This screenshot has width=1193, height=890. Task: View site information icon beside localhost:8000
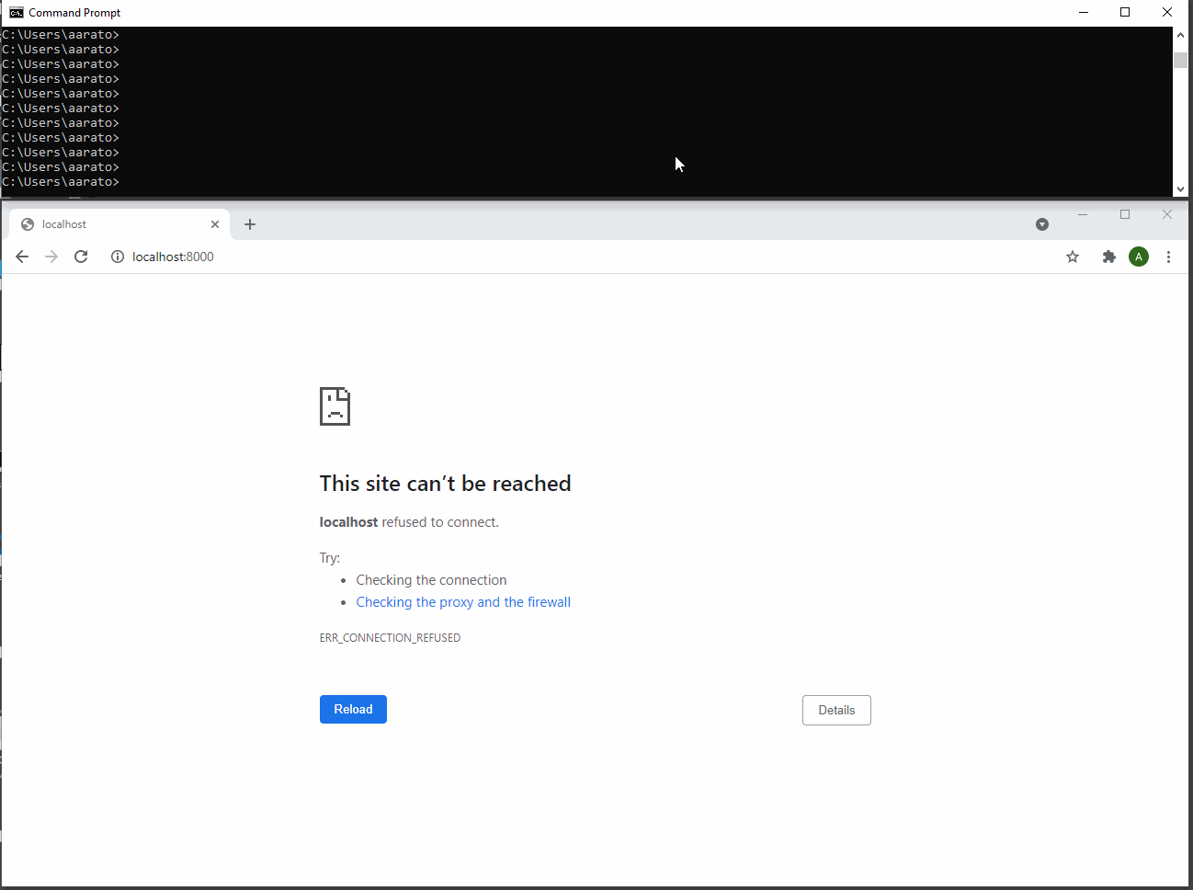118,257
